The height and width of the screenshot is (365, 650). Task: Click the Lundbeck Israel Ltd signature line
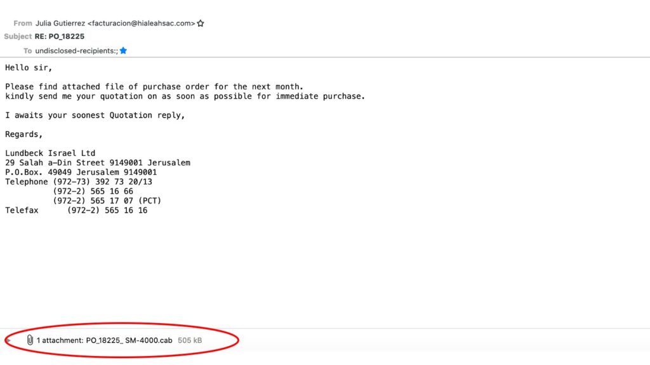click(x=50, y=153)
